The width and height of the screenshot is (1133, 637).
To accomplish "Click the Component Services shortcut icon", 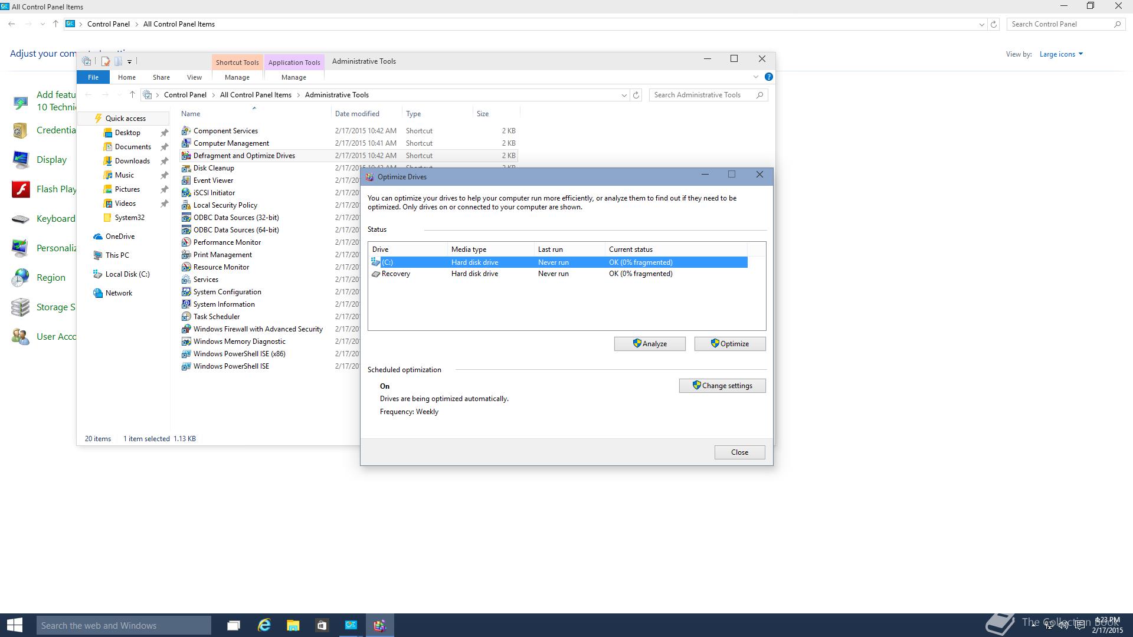I will point(186,131).
